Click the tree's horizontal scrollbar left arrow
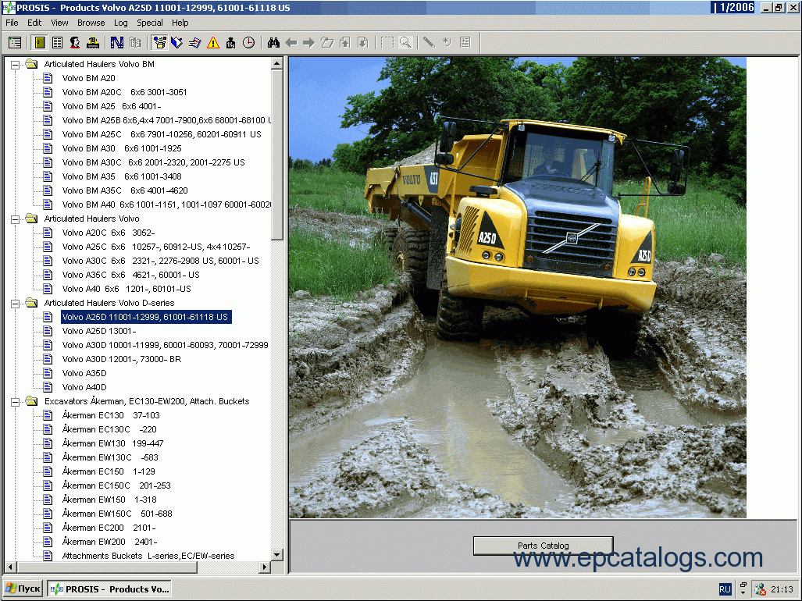The height and width of the screenshot is (601, 802). (10, 567)
